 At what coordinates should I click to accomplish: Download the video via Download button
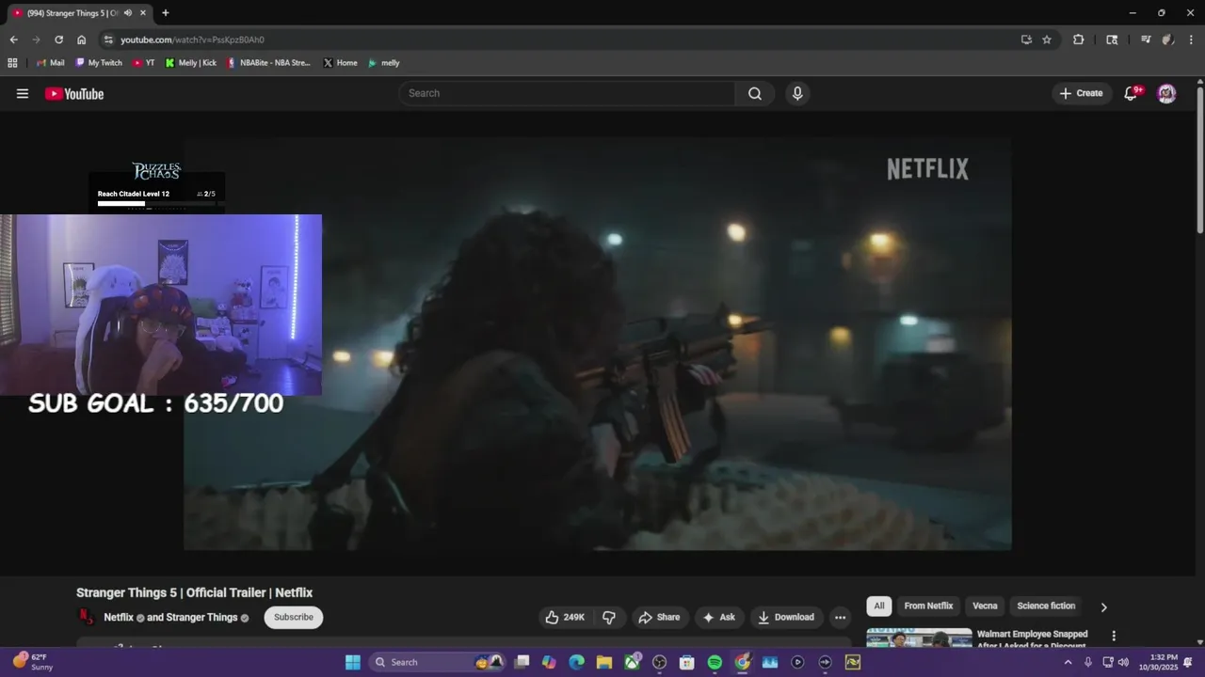(x=786, y=617)
